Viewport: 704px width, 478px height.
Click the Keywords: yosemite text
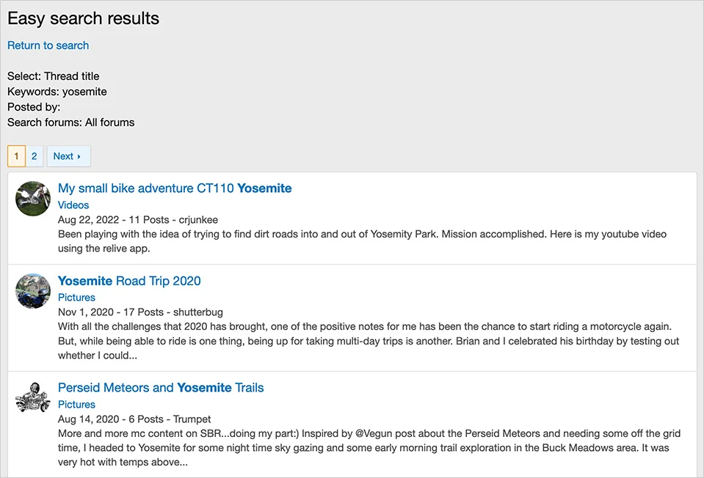pos(57,92)
